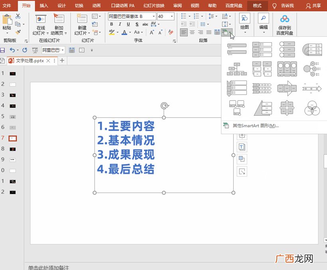Choose the arrow process SmartArt layout
The height and width of the screenshot is (270, 327).
point(287,89)
